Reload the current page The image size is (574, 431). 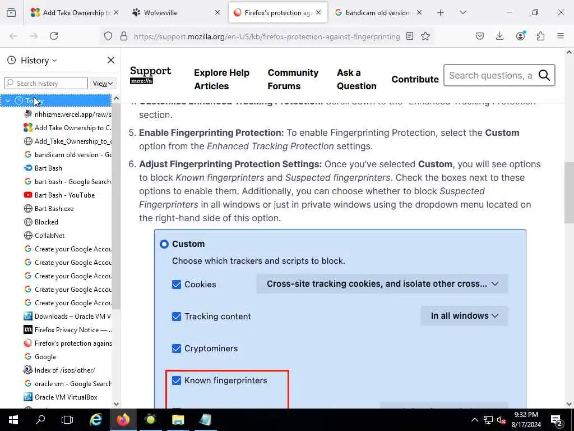click(54, 36)
